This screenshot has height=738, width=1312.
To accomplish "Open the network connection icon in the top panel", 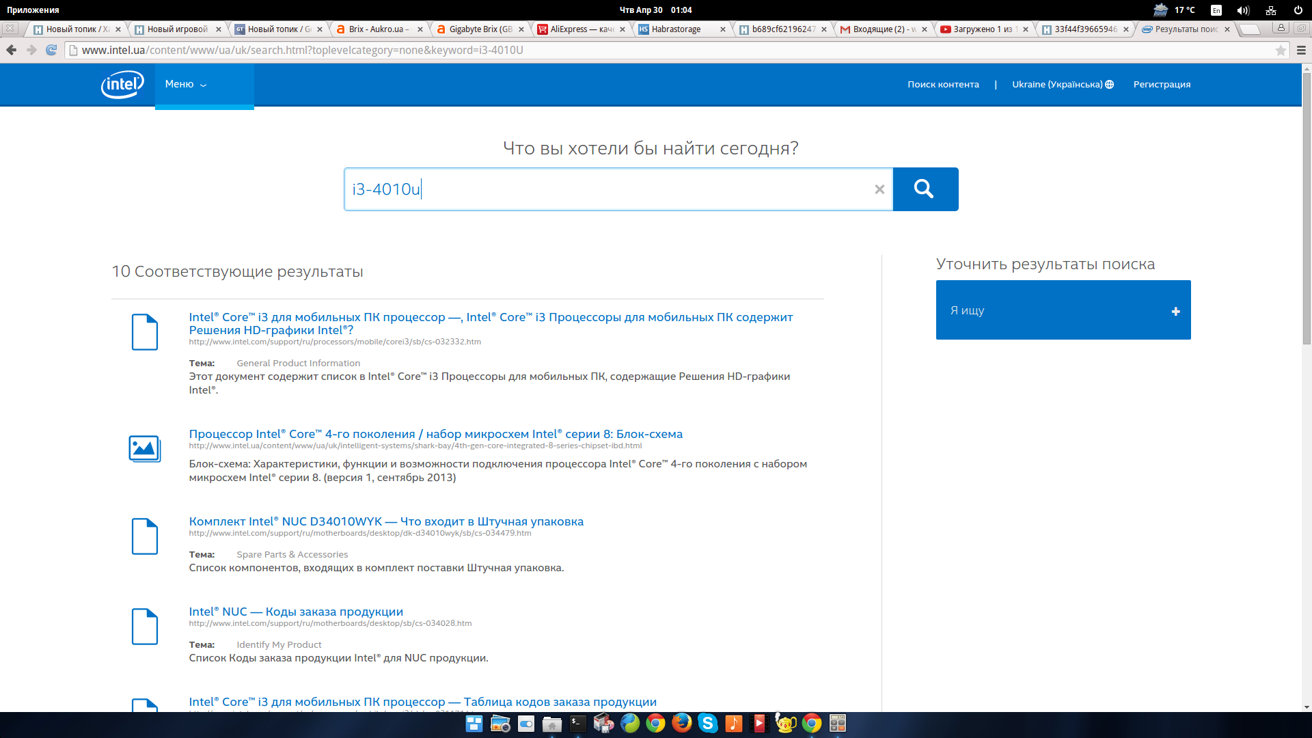I will coord(1271,10).
